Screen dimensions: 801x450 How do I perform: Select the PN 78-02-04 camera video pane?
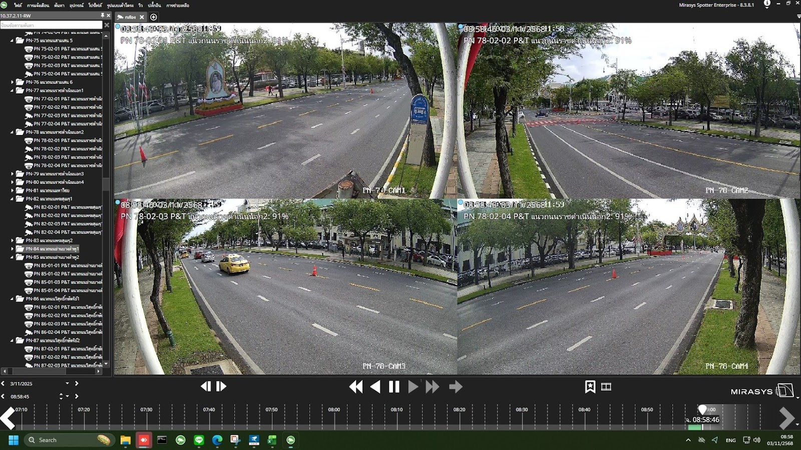pyautogui.click(x=629, y=286)
